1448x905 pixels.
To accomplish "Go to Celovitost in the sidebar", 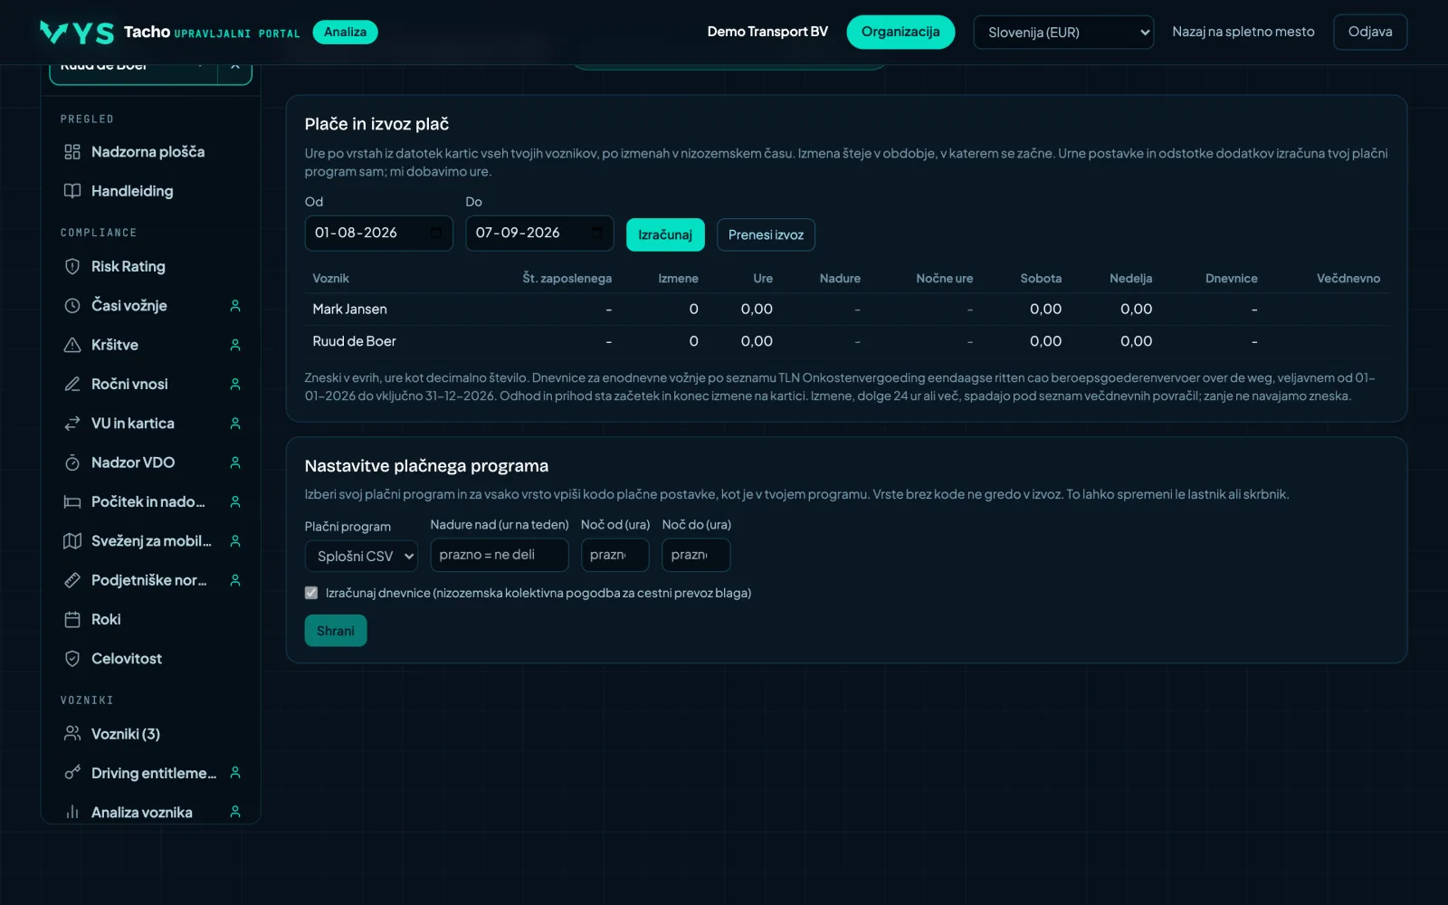I will 127,659.
